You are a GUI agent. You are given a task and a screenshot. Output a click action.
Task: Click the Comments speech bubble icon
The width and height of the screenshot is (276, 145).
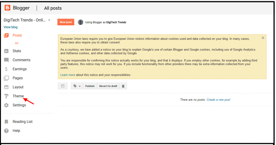click(6, 60)
